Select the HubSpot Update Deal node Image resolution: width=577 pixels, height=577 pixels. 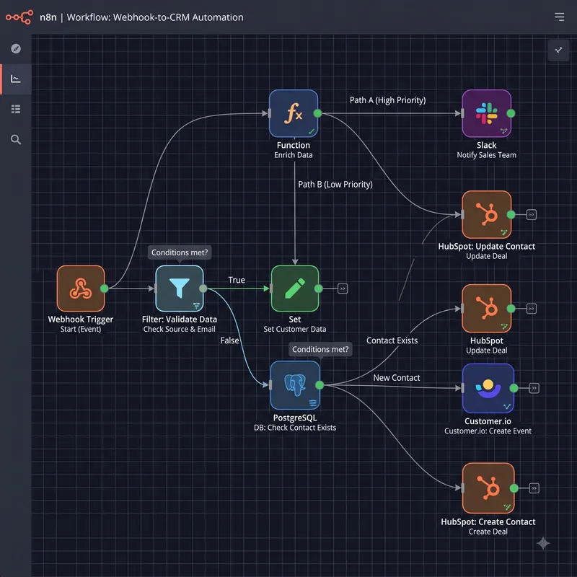pos(486,309)
